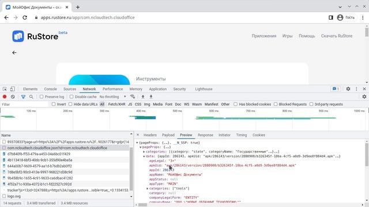Open Приложения link in header
Image resolution: width=369 pixels, height=207 pixels.
point(264,36)
